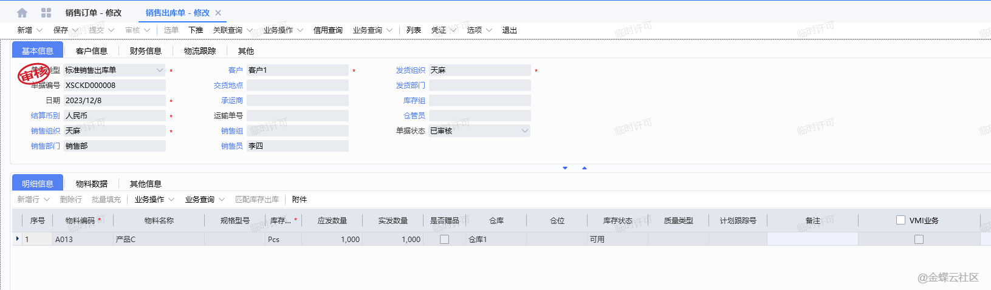
Task: Click the blue collapse-up arrow on divider
Action: click(x=585, y=168)
